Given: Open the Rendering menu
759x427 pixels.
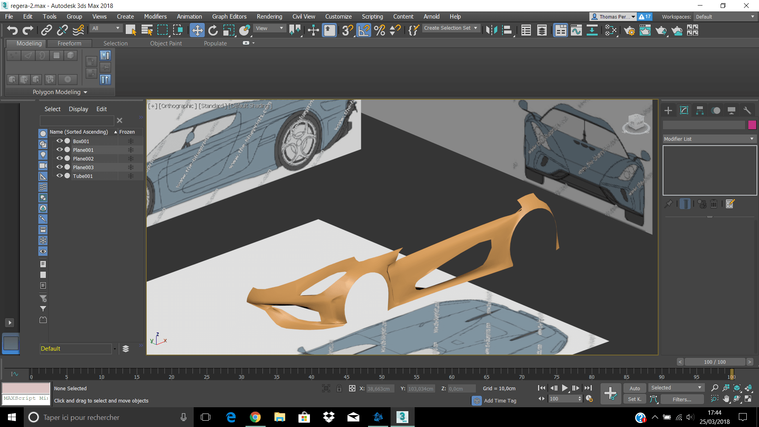Looking at the screenshot, I should (269, 17).
